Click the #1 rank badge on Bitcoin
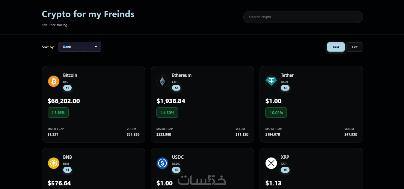 point(67,88)
